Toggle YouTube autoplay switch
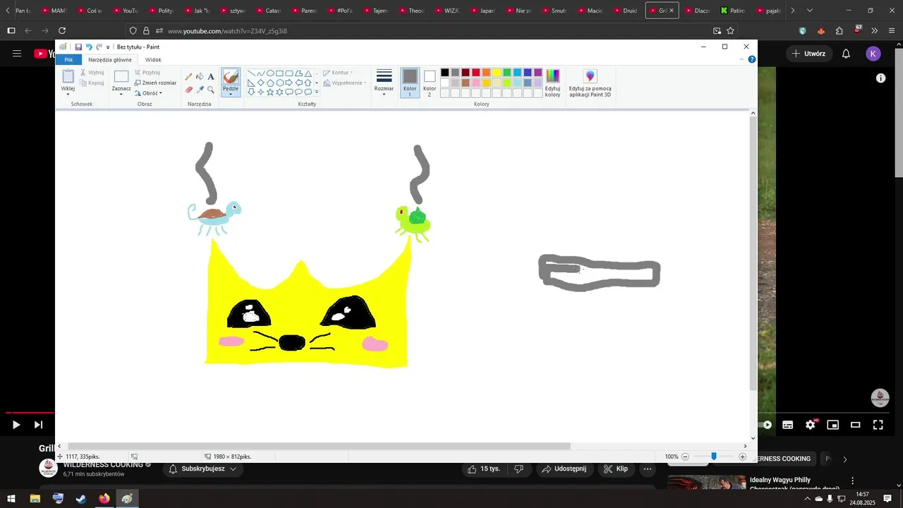This screenshot has height=508, width=903. tap(766, 425)
